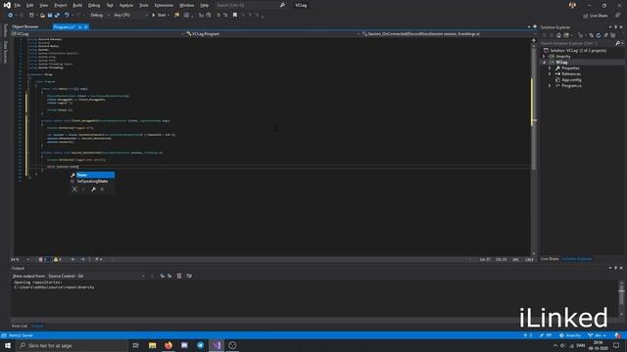This screenshot has height=352, width=627.
Task: Click the Search Solution Explorer field
Action: (581, 43)
